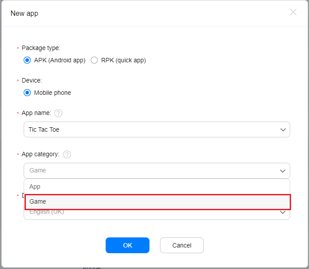Click the New app dialog title
This screenshot has height=269, width=309.
24,14
